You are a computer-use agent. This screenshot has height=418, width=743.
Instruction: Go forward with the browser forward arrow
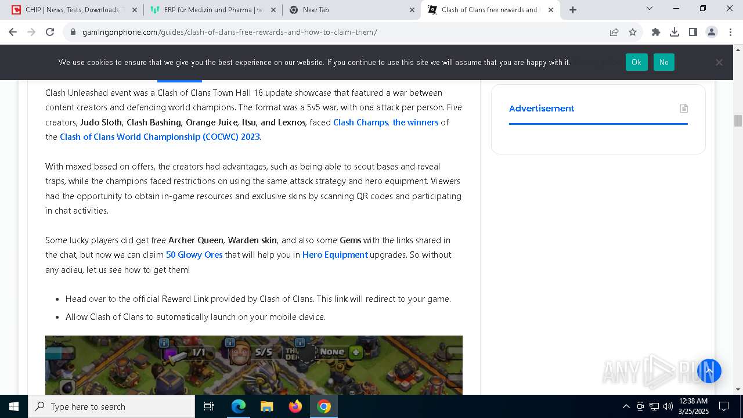click(31, 32)
